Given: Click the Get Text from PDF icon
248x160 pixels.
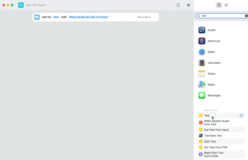Looking at the screenshot, I should point(201,147).
